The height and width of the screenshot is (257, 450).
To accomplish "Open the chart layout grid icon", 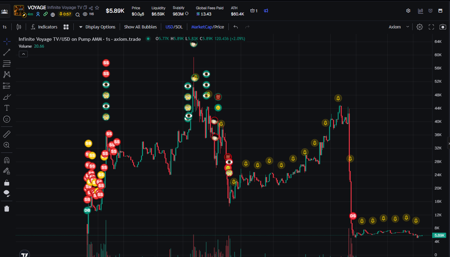I will (x=66, y=27).
